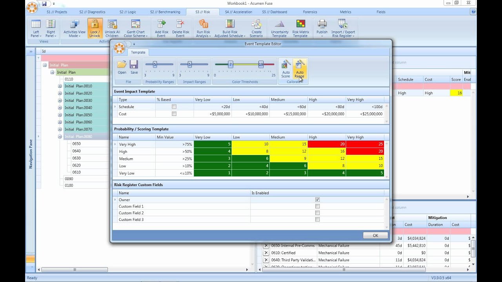The image size is (502, 282).
Task: Remove risk row 0650: Internal Pre-Comms
Action: point(266,246)
